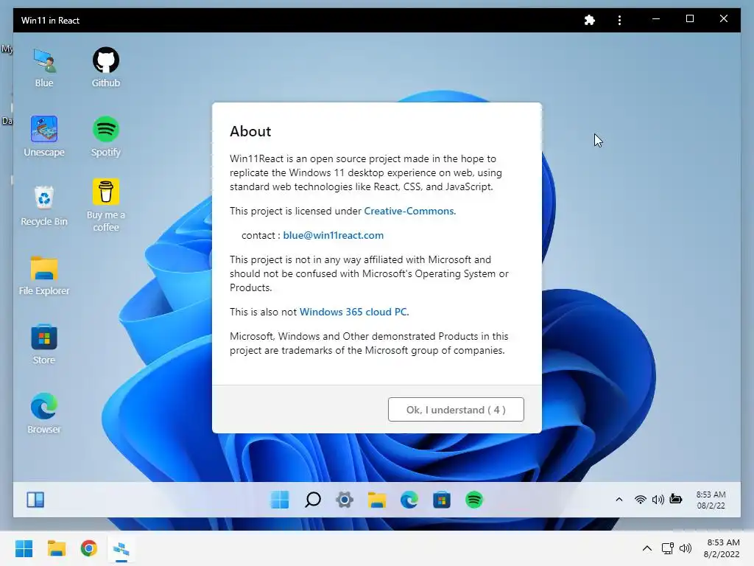Click the host tray volume icon
754x566 pixels.
[x=686, y=548]
